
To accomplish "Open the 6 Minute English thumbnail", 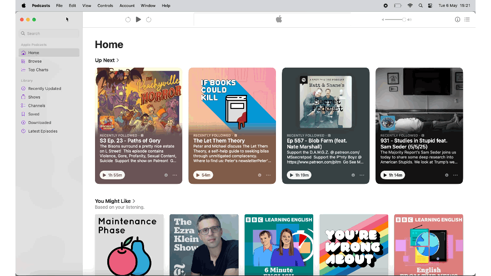I will (x=279, y=245).
